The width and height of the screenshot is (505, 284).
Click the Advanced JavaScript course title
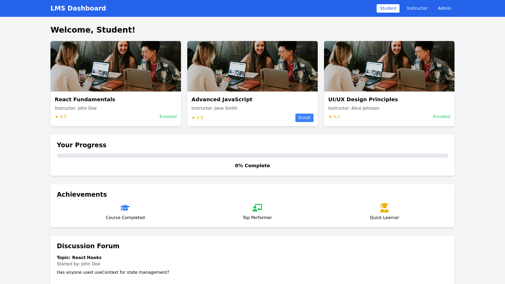[x=222, y=99]
